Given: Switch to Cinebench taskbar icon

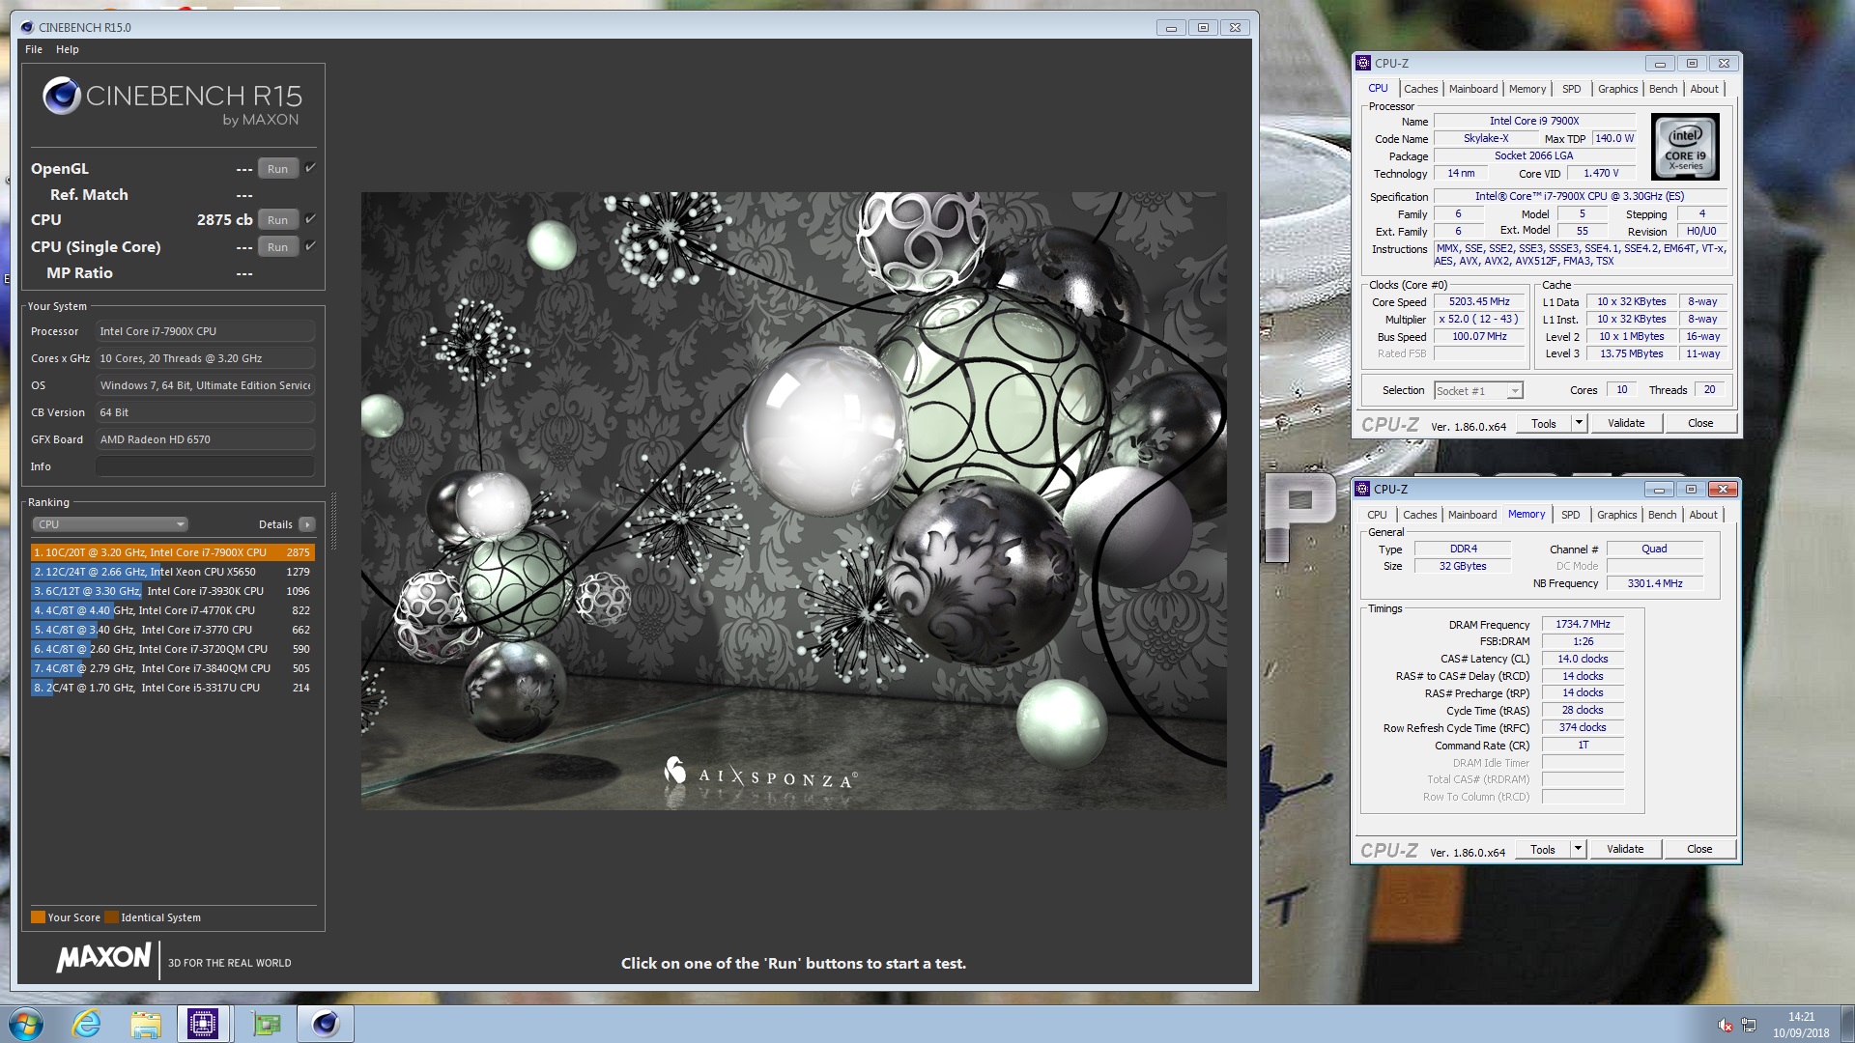Looking at the screenshot, I should click(326, 1024).
